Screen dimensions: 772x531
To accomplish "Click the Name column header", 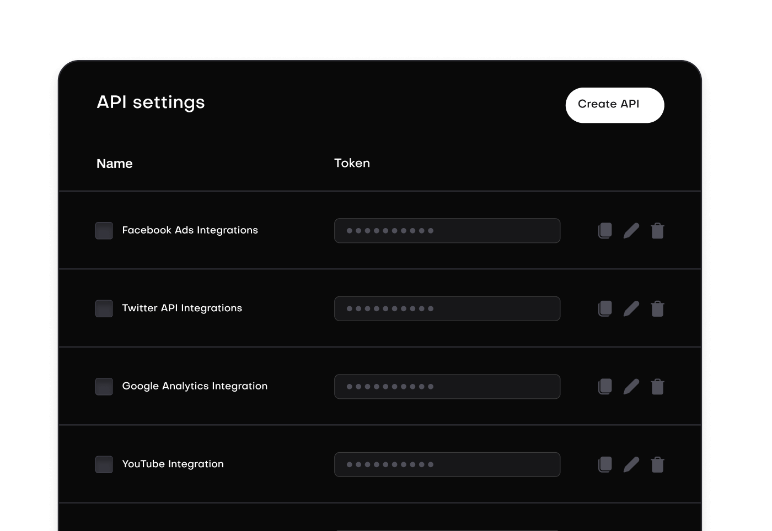I will (114, 163).
